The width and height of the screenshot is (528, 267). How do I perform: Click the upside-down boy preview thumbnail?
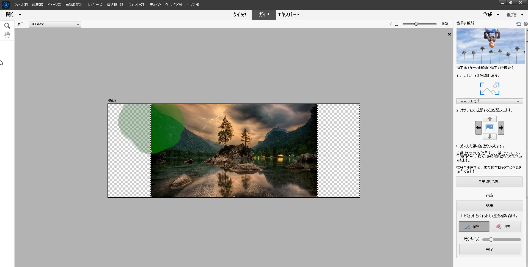click(x=491, y=46)
